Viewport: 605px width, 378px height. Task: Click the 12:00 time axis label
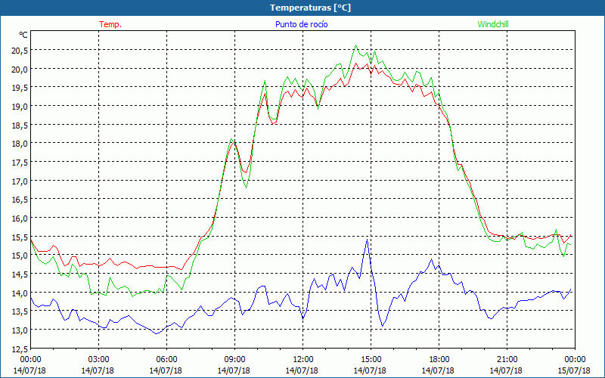[303, 360]
